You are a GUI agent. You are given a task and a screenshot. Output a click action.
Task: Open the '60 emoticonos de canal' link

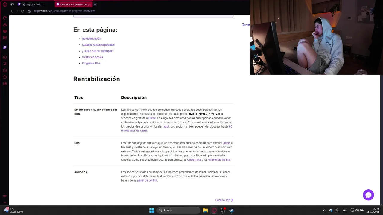click(x=177, y=128)
